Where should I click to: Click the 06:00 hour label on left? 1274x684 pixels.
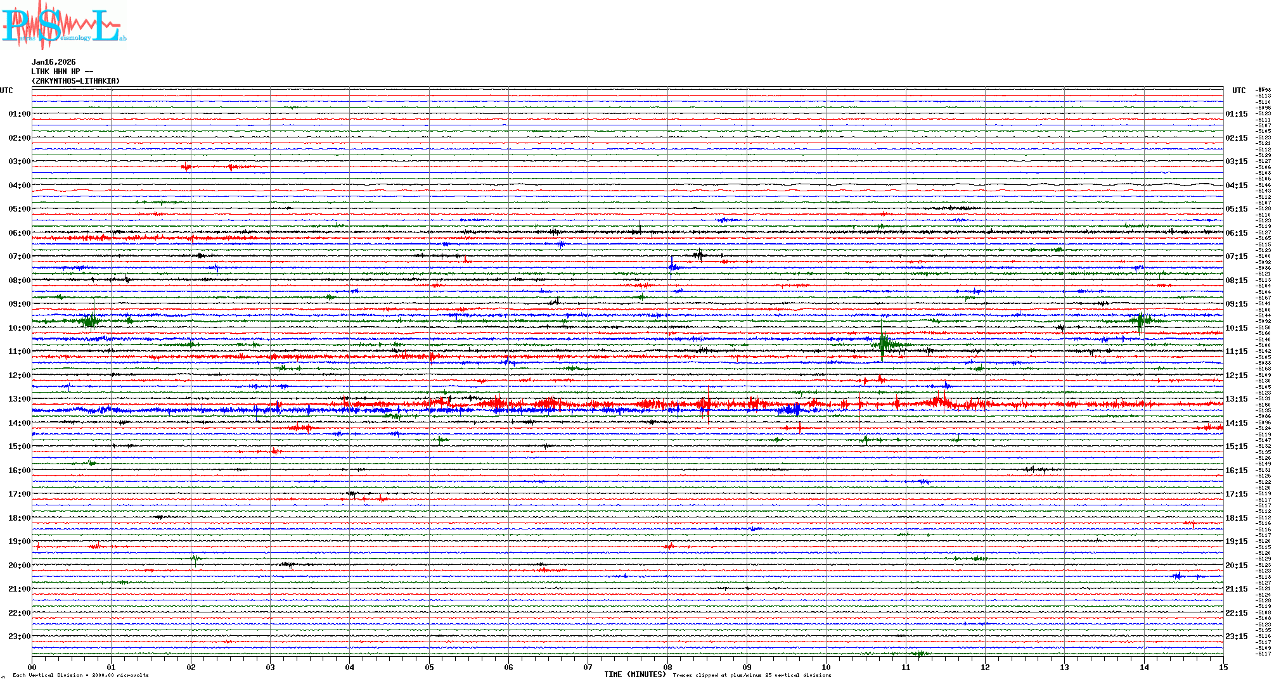click(19, 233)
